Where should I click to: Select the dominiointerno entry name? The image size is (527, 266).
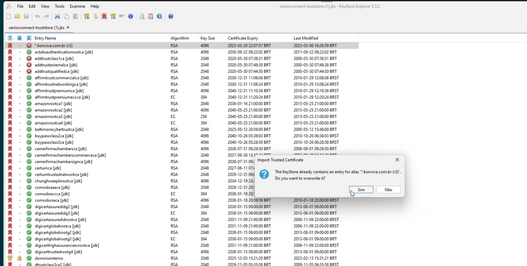click(49, 258)
